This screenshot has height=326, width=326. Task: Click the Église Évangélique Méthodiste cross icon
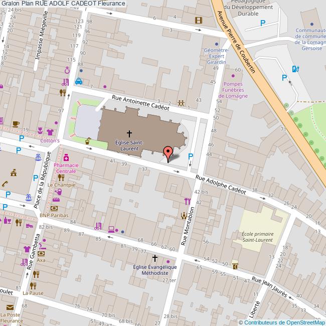154,258
